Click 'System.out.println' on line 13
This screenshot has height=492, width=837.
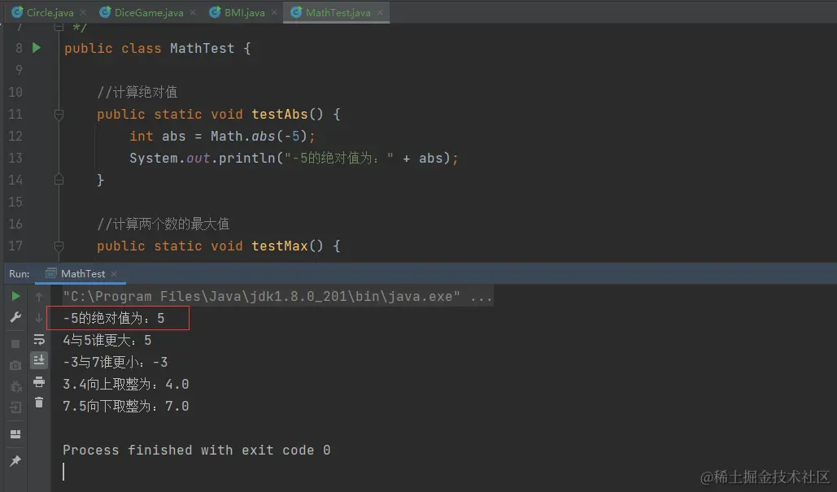tap(202, 158)
